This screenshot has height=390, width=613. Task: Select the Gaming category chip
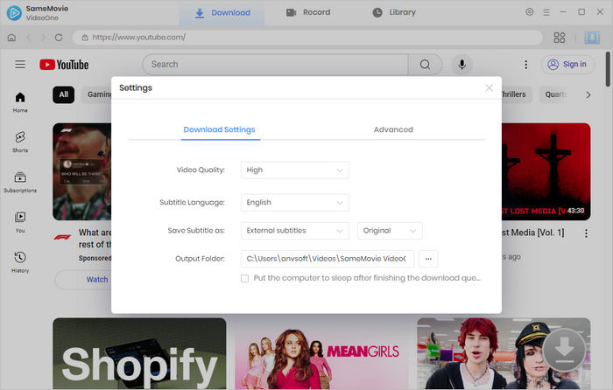[x=96, y=94]
